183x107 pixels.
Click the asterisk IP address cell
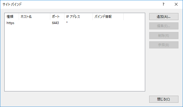[67, 23]
